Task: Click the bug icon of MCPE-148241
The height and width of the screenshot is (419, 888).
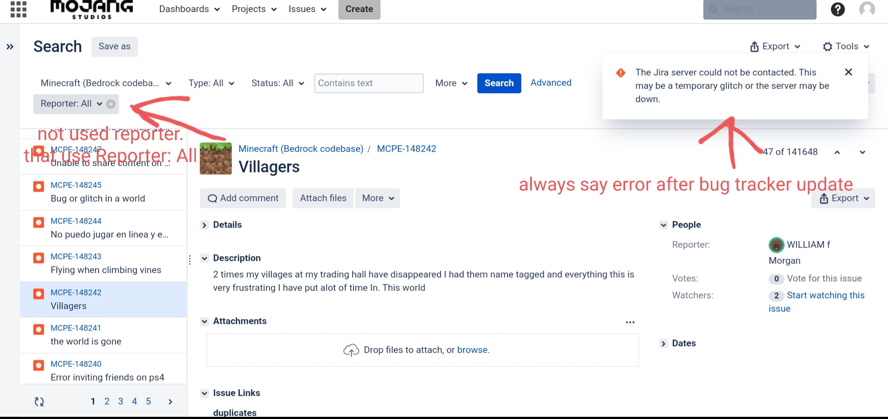Action: coord(39,329)
